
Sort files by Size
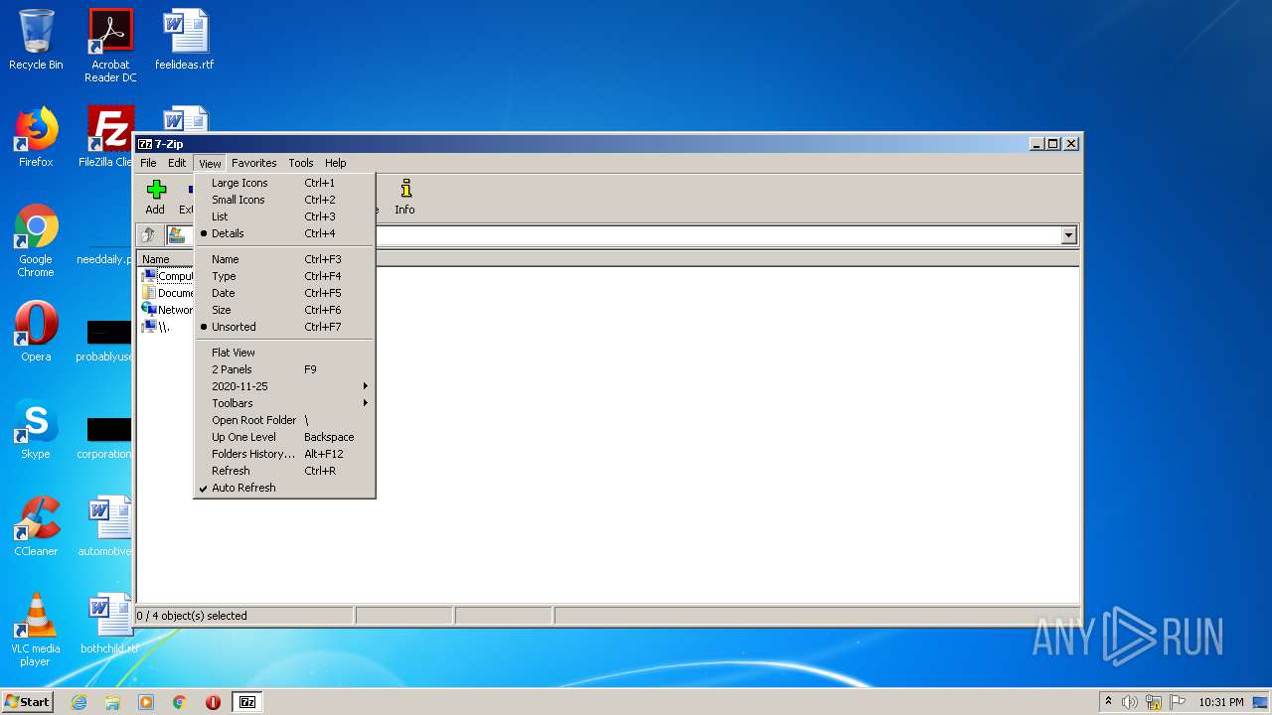pos(284,310)
